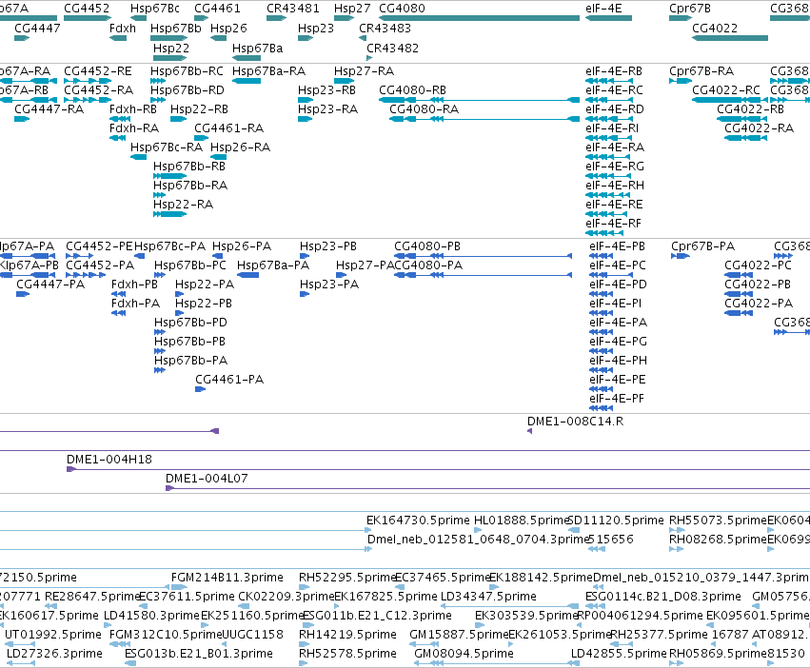Select EST RH08268.5prime
Viewport: 810px width, 668px height.
coord(718,540)
